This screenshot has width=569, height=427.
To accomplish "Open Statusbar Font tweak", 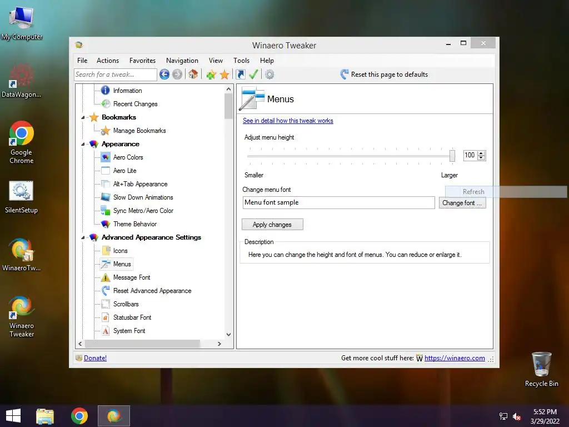I will (132, 317).
